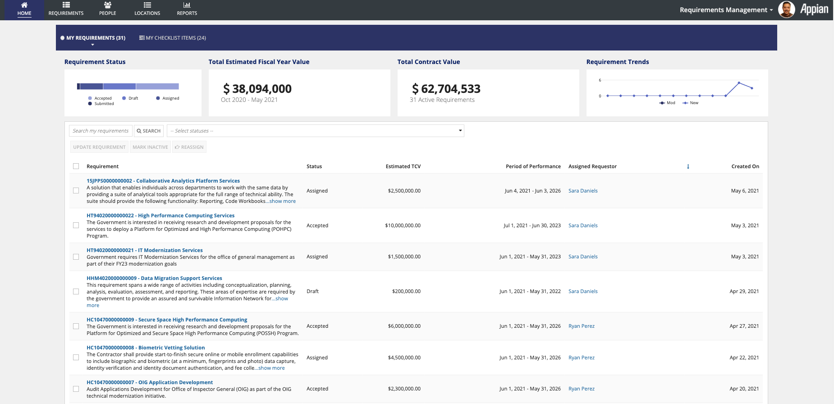The height and width of the screenshot is (404, 834).
Task: Check the OIG Application Development row
Action: point(76,389)
